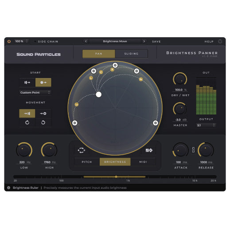Click the white custom start point
This screenshot has width=230, height=230.
(99, 94)
